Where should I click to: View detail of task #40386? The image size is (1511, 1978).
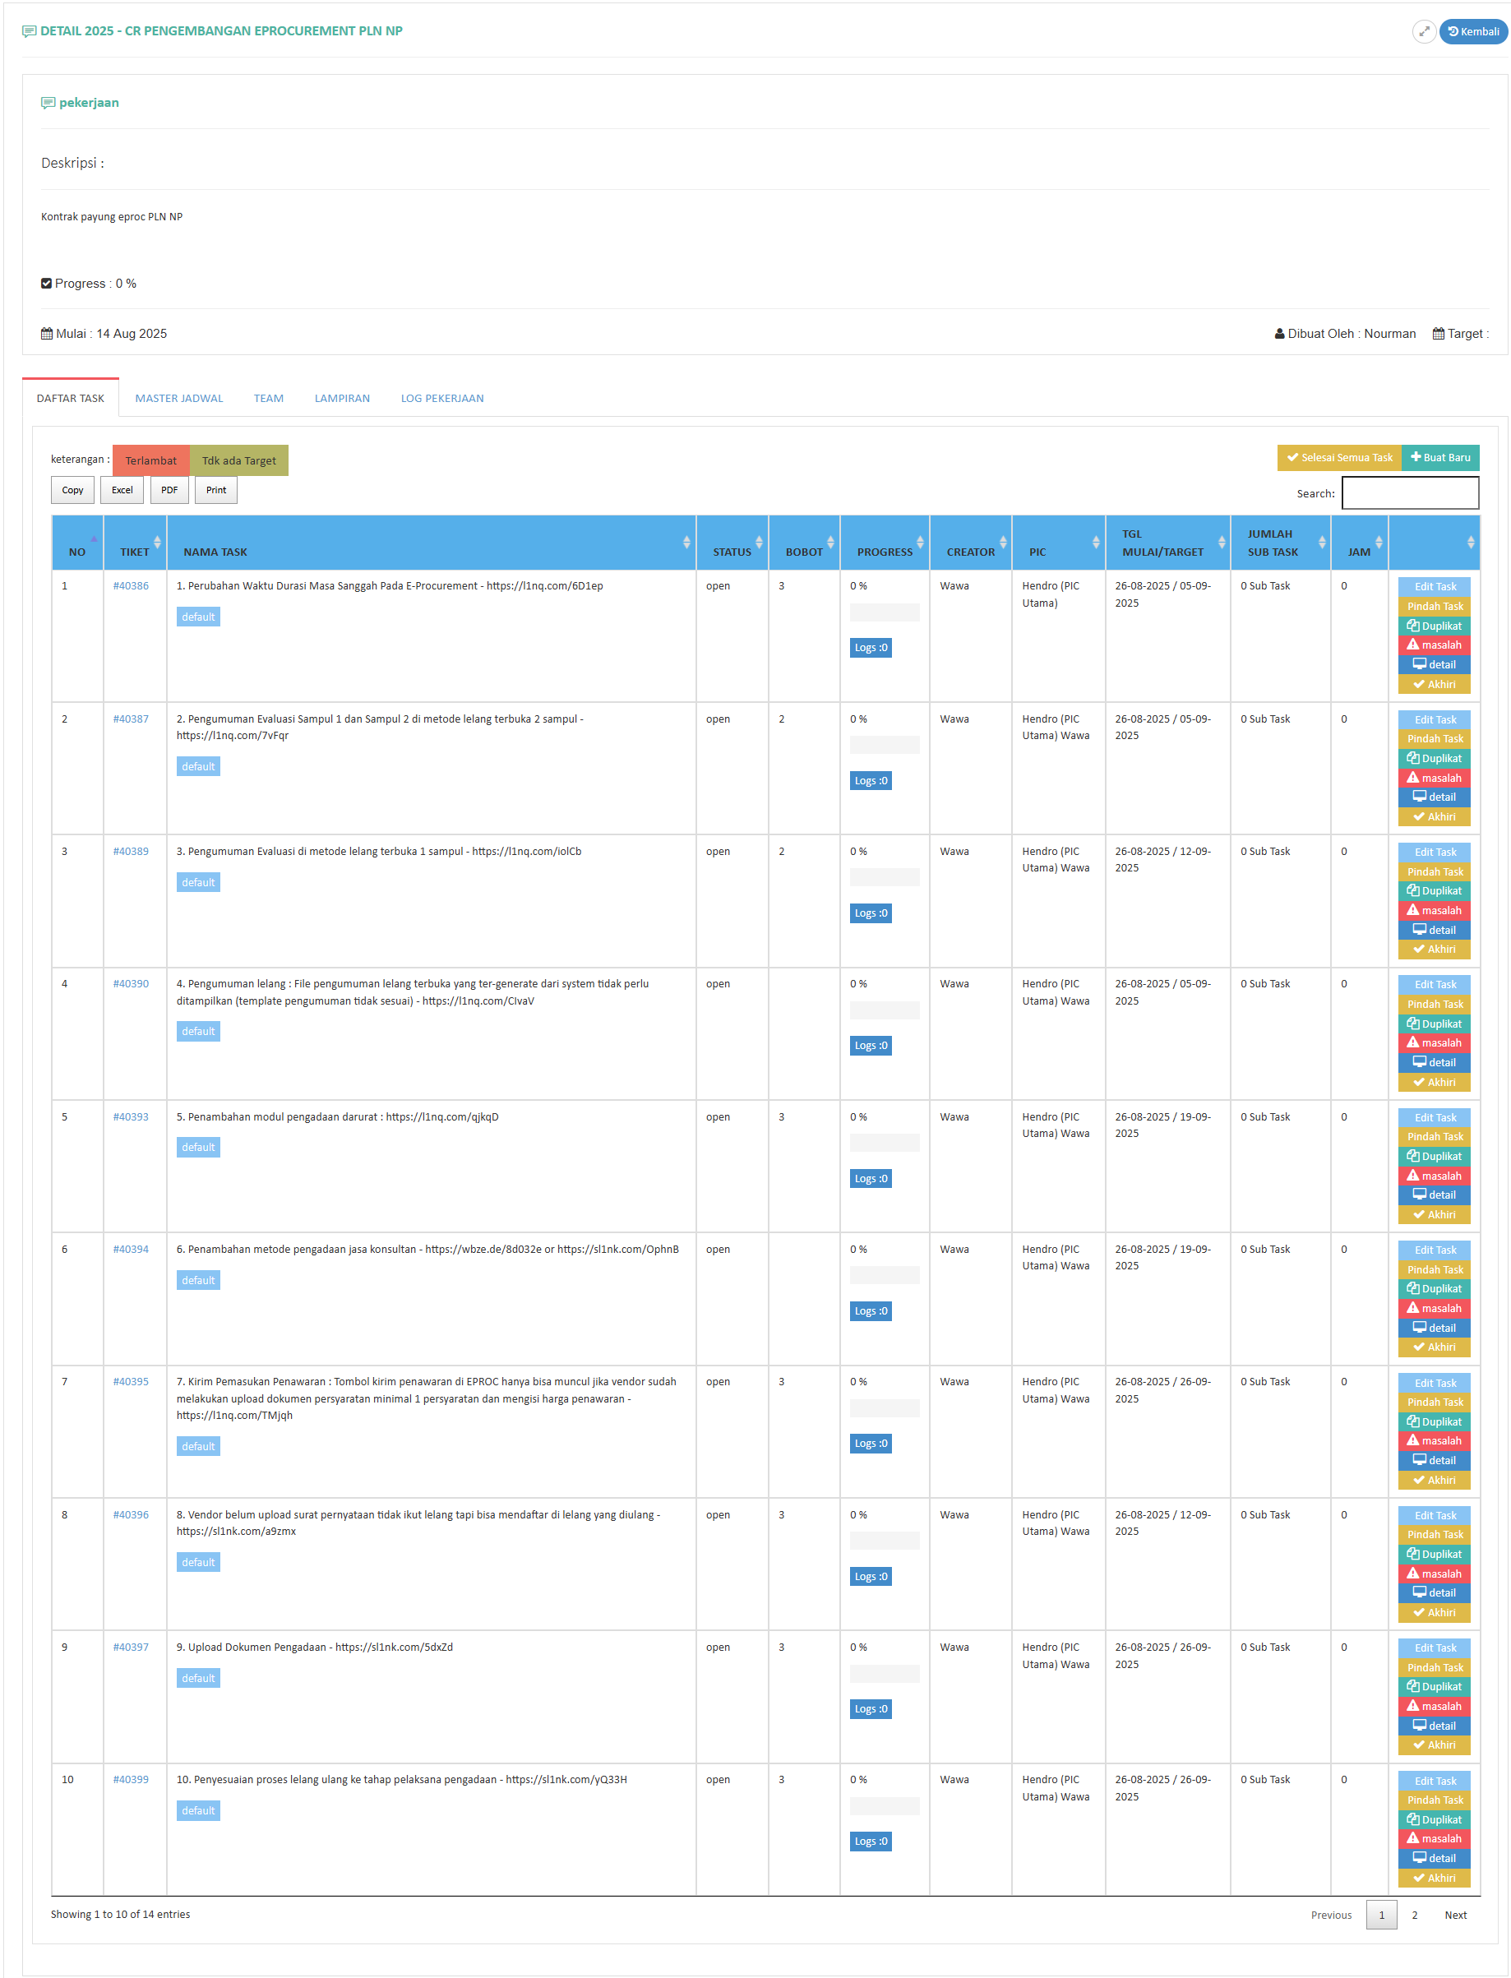[1435, 665]
